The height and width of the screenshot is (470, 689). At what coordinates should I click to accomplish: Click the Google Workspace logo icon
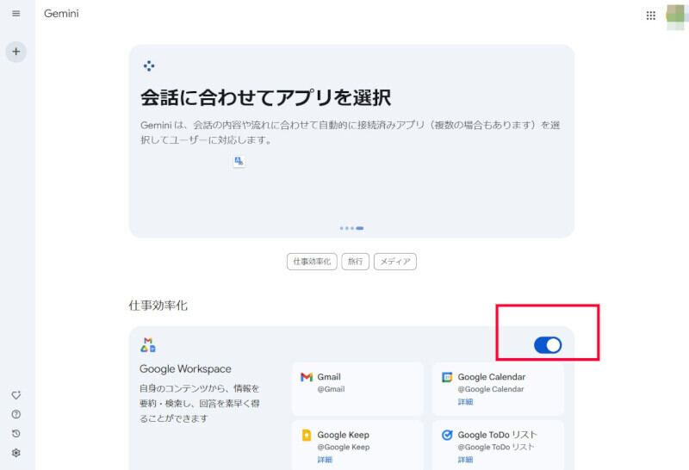(x=148, y=345)
